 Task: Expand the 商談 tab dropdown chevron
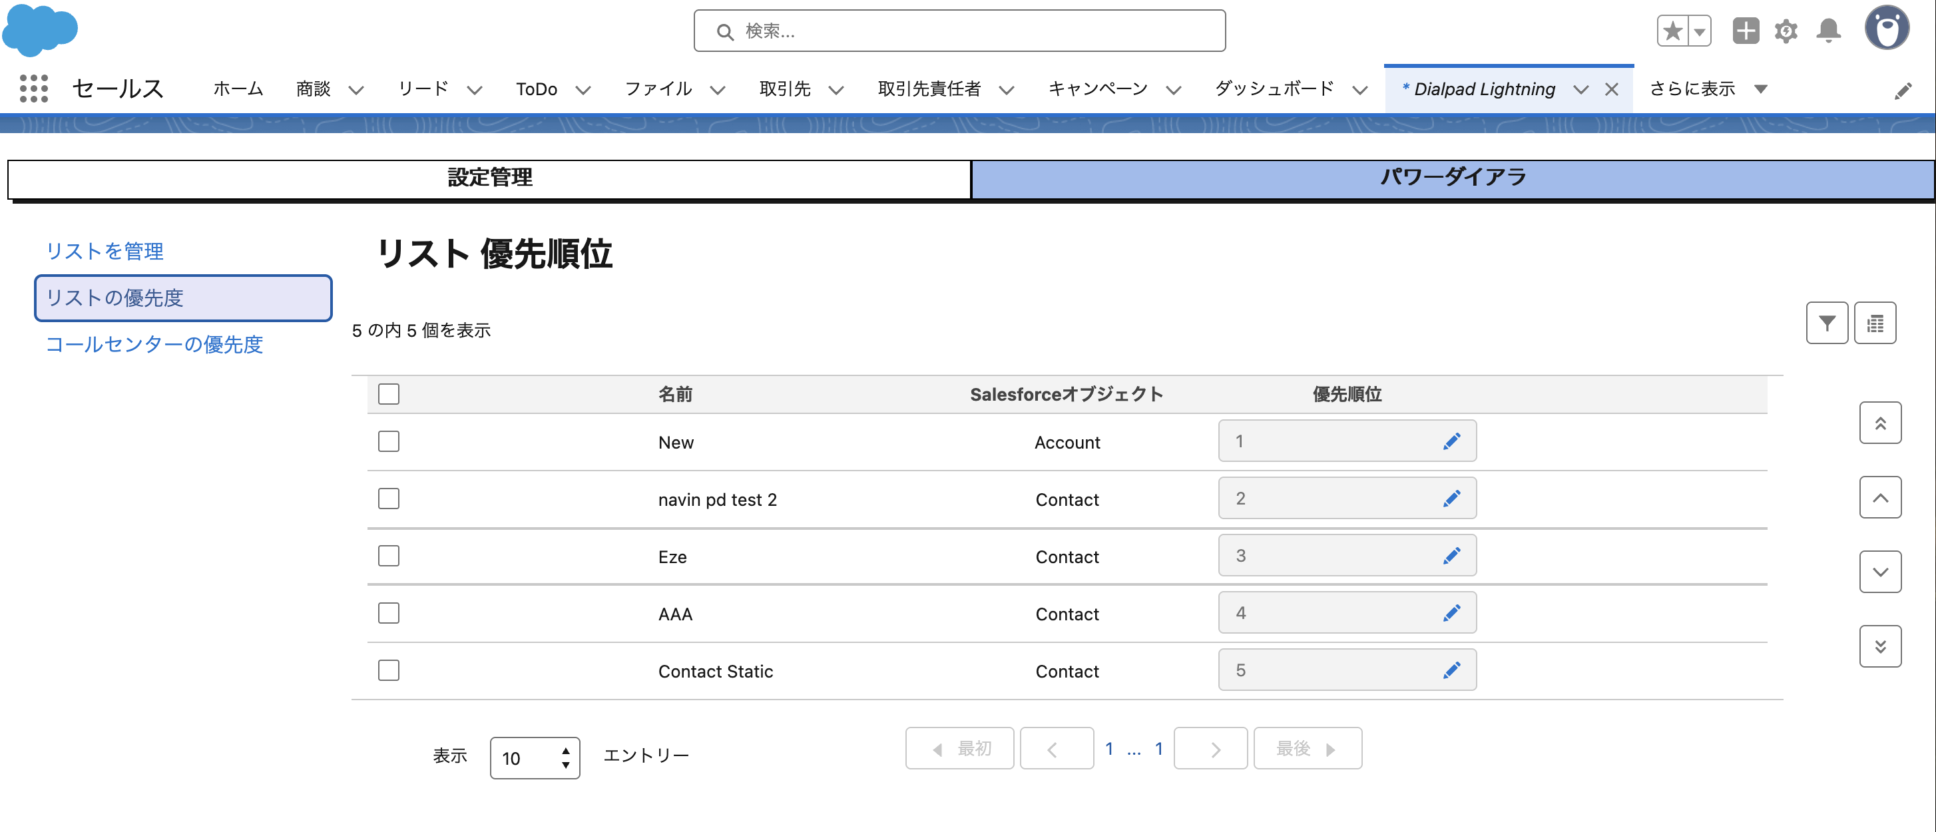tap(356, 91)
